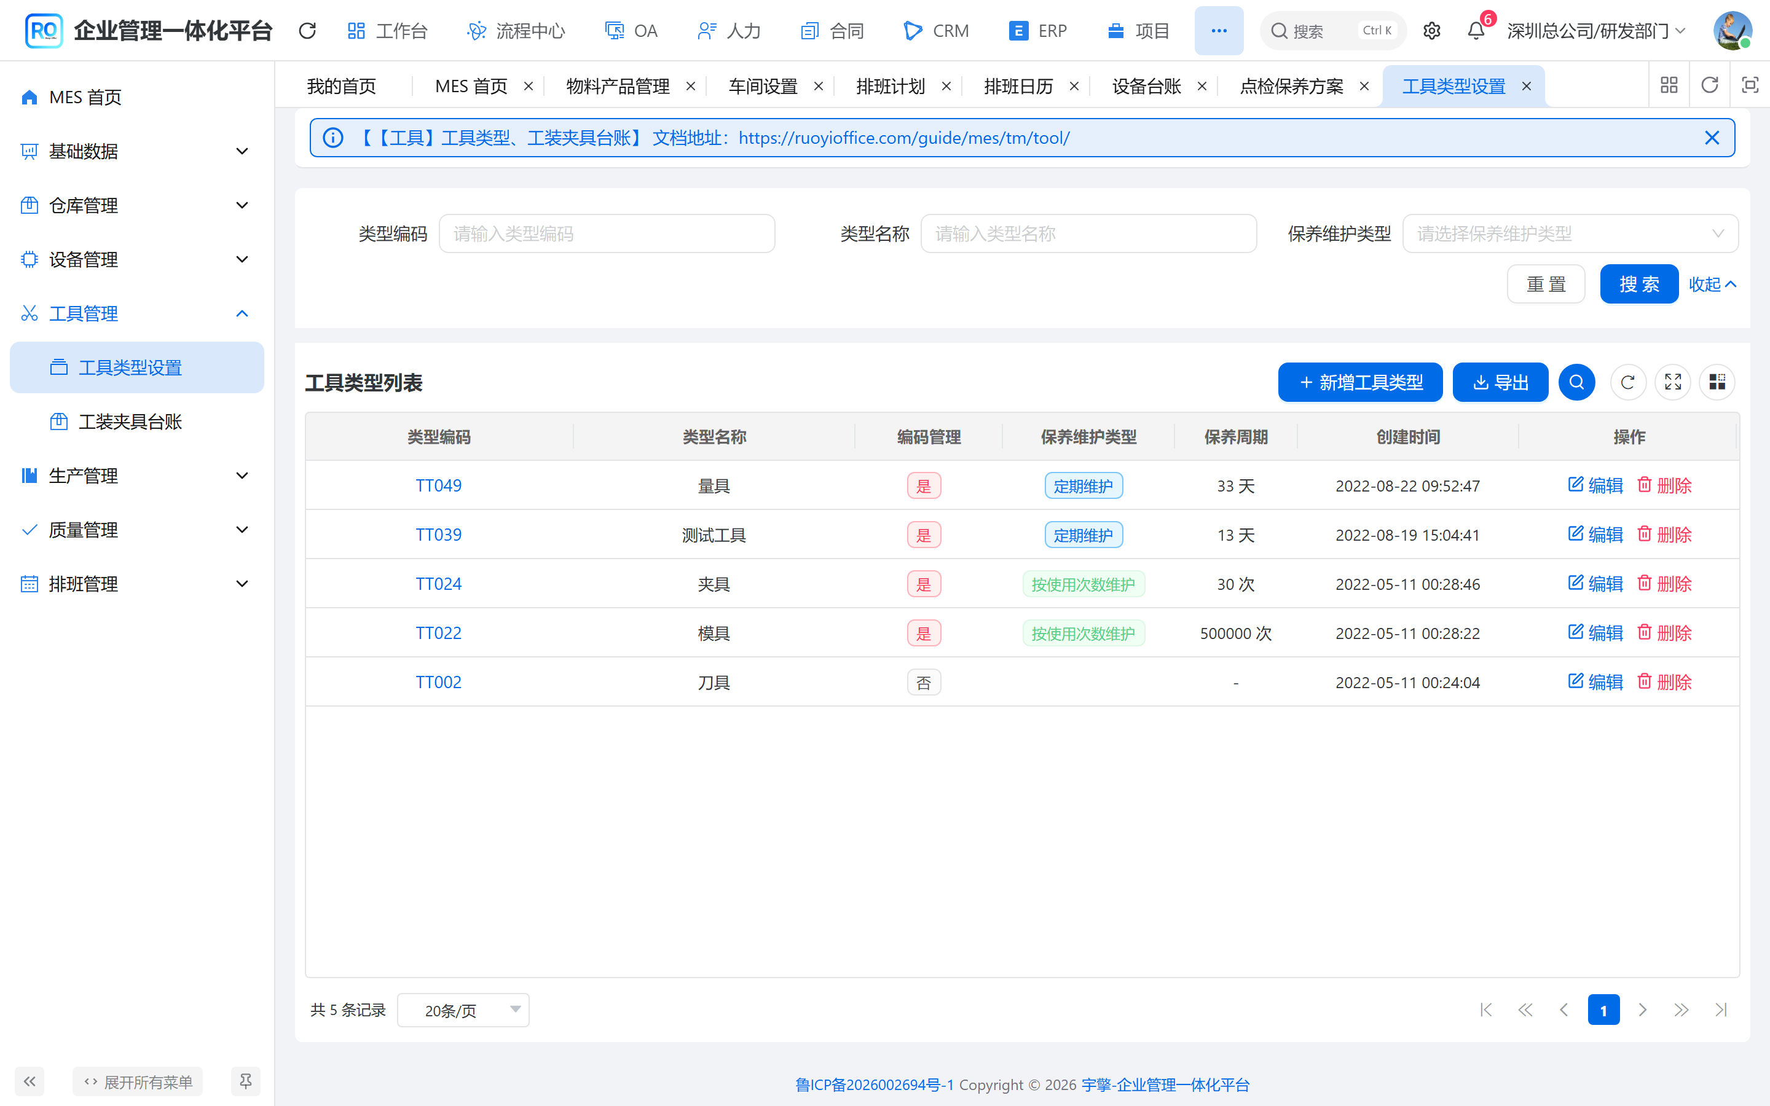This screenshot has width=1770, height=1106.
Task: Switch to the 设备台账 tab
Action: click(1146, 86)
